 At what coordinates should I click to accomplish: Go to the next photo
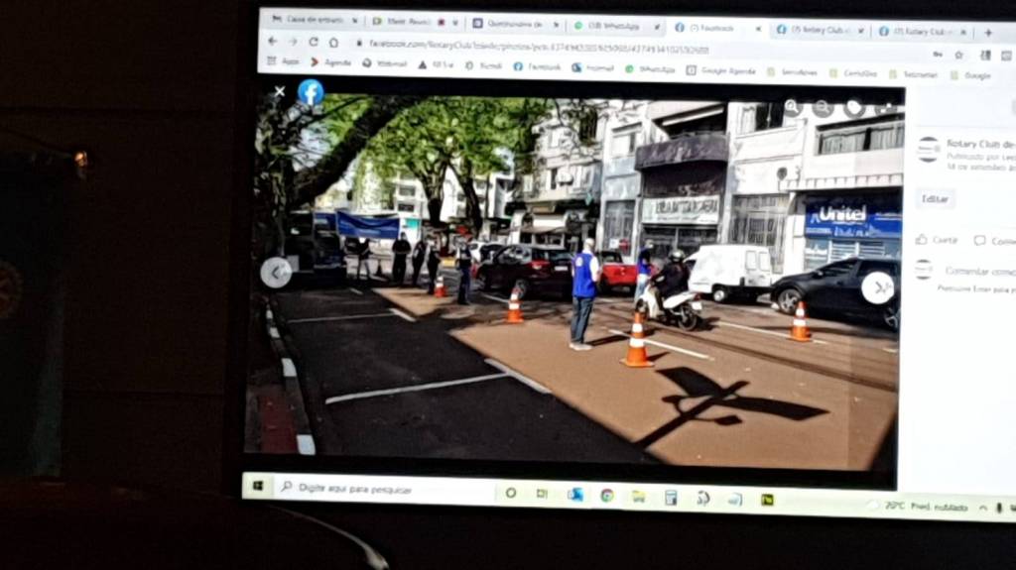[877, 287]
